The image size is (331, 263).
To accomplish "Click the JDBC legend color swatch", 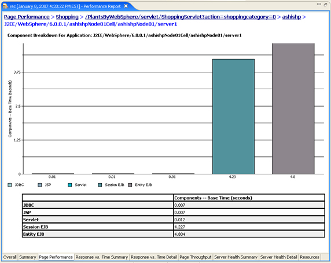I will coord(9,185).
